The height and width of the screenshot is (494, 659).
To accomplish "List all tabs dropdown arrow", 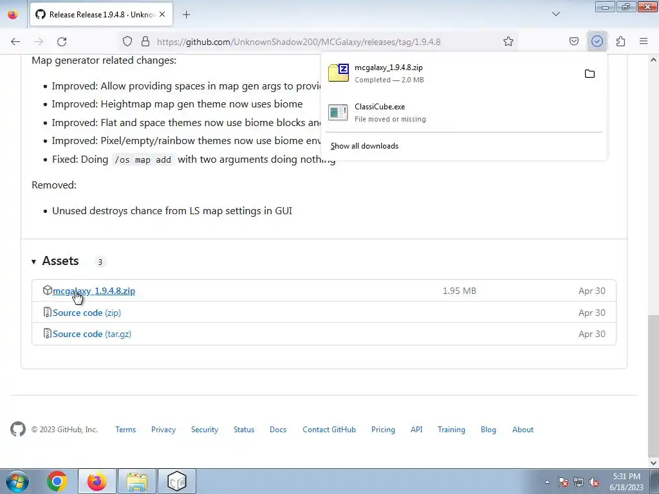I will click(x=556, y=14).
